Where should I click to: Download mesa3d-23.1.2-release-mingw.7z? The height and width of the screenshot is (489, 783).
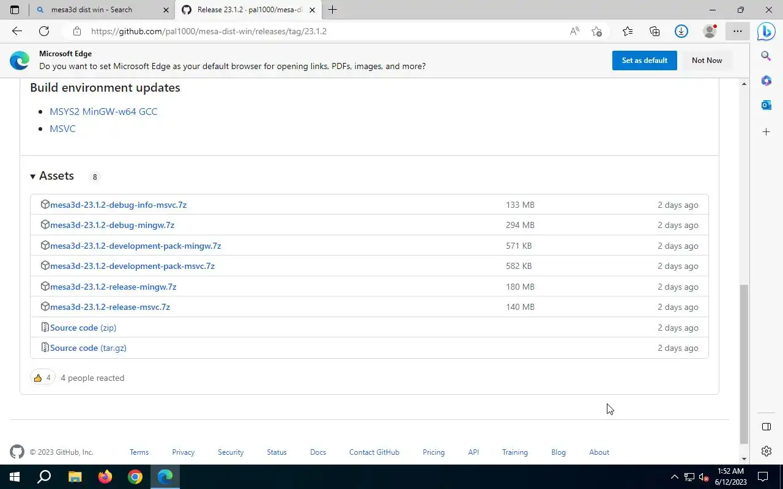coord(113,287)
